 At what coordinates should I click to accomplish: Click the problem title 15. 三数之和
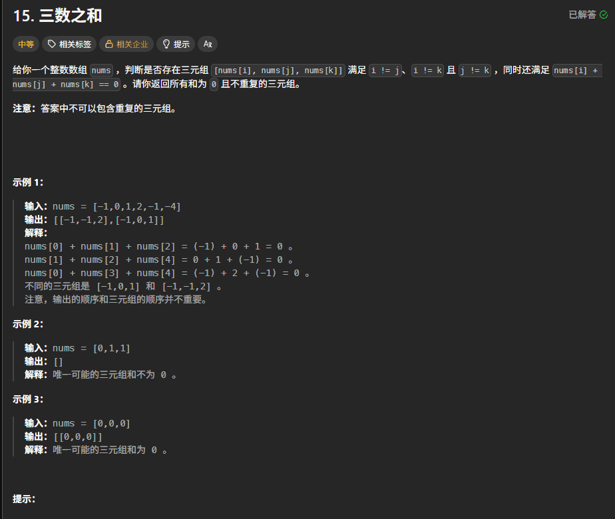pos(58,16)
